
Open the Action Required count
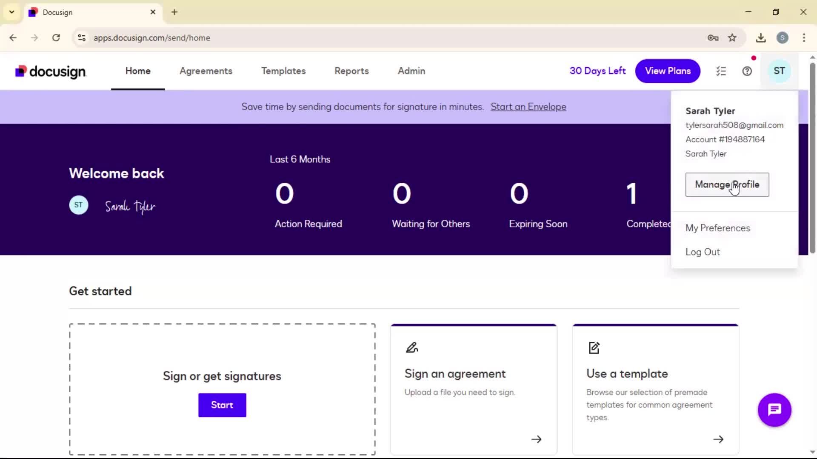coord(285,194)
